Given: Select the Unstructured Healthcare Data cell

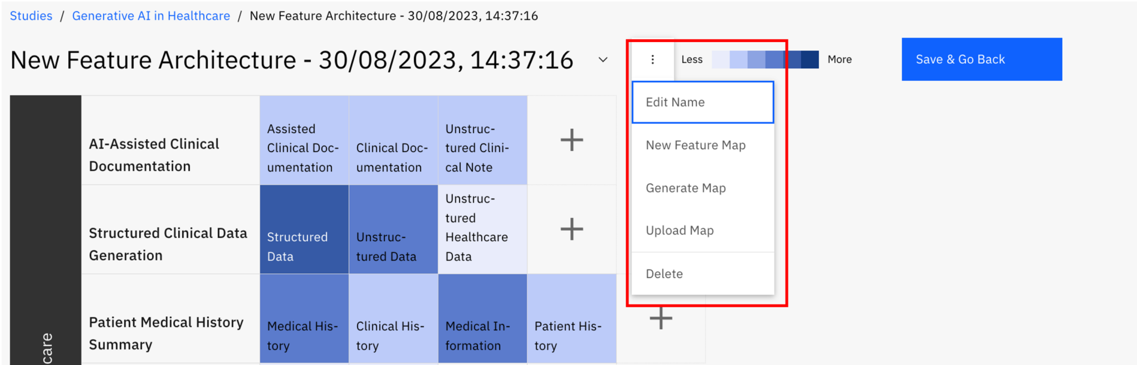Looking at the screenshot, I should pos(482,229).
